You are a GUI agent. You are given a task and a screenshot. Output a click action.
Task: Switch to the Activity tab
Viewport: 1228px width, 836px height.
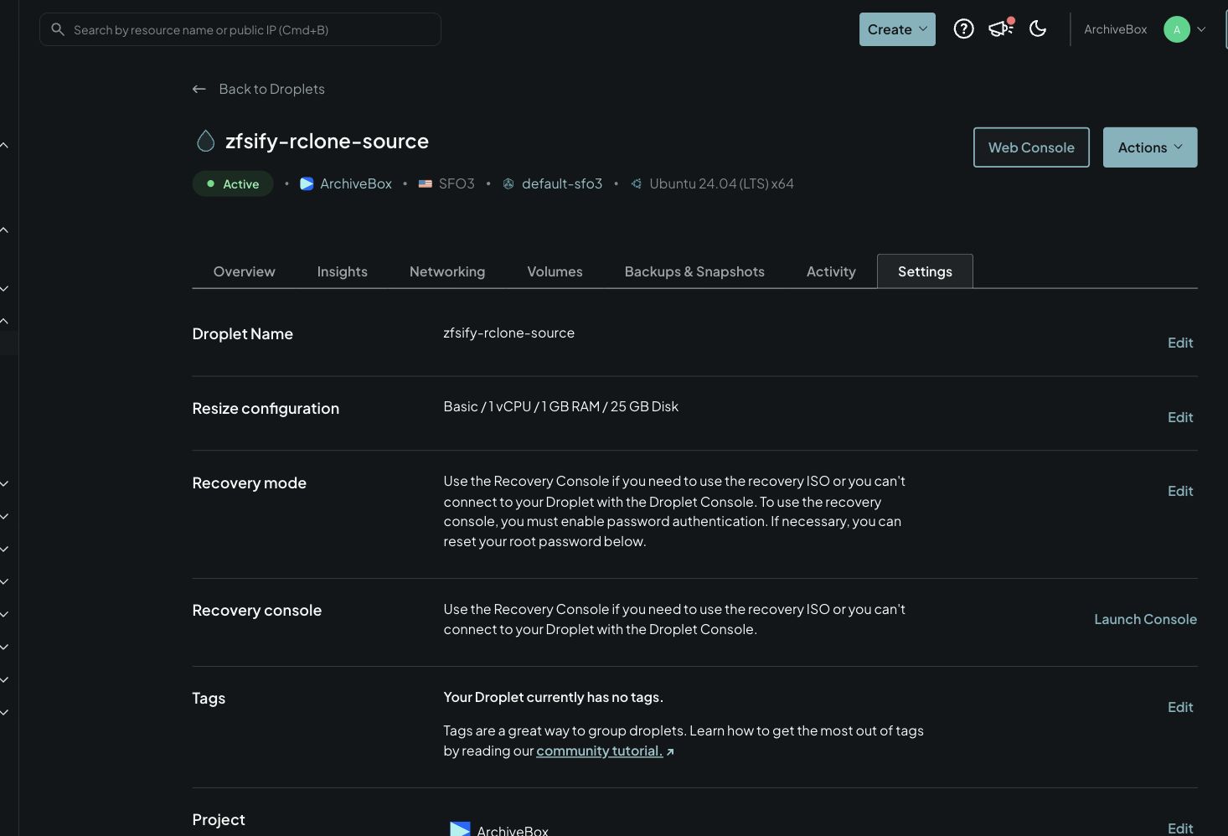point(831,271)
